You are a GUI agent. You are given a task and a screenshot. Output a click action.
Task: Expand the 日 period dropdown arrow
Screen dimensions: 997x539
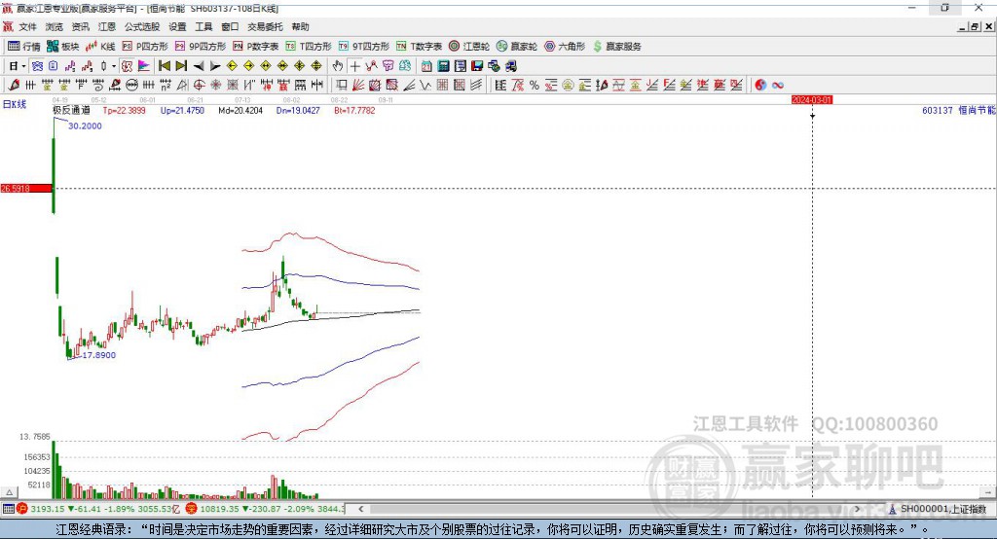click(x=23, y=66)
